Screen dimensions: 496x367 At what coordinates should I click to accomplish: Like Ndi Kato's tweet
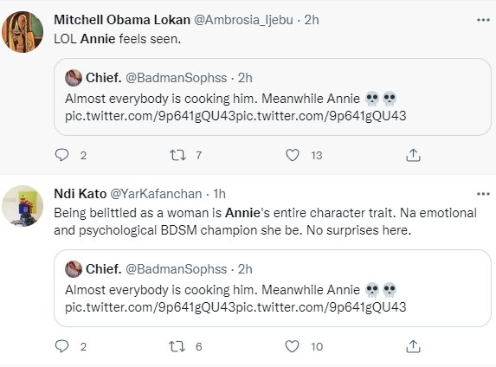click(292, 346)
